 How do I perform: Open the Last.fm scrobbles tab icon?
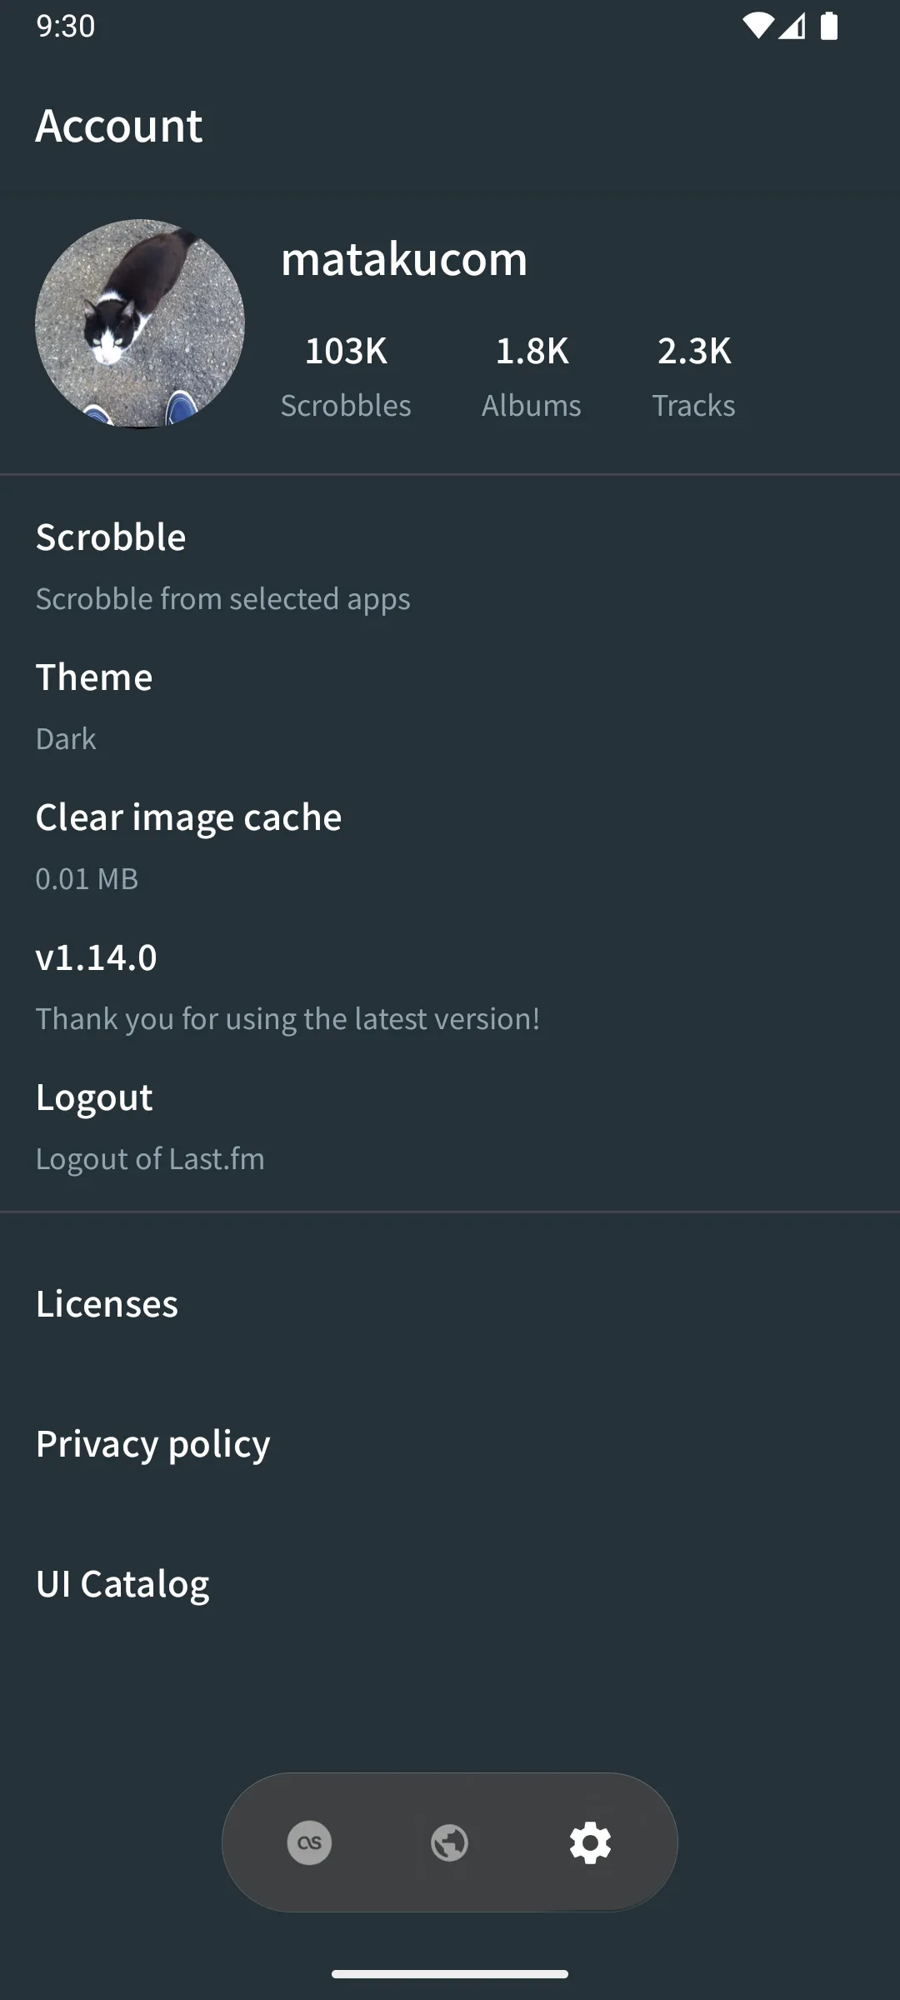point(308,1842)
